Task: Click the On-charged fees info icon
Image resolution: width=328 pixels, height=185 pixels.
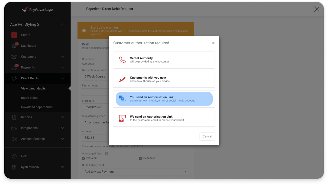Action: (x=106, y=154)
